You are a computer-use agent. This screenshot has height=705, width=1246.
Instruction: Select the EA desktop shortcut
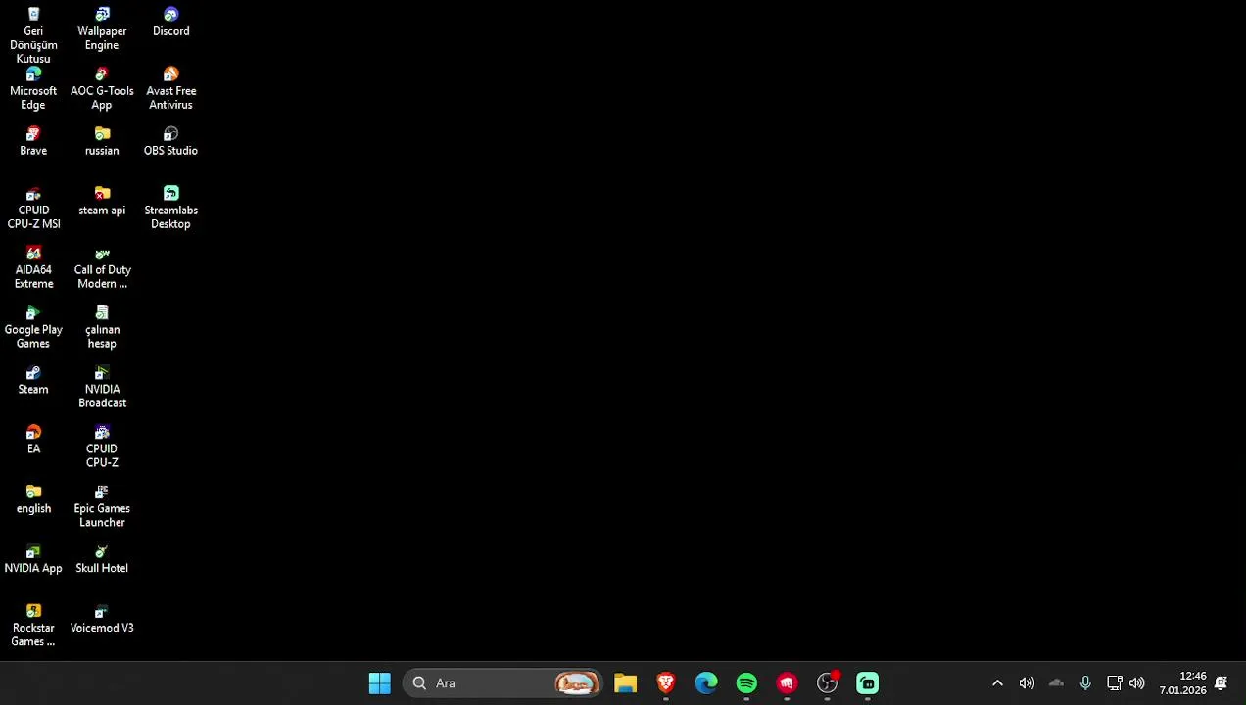(33, 440)
